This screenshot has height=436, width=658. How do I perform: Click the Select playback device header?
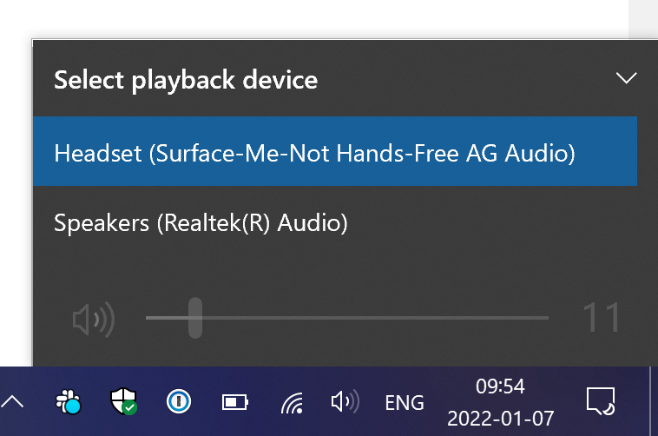pyautogui.click(x=186, y=80)
